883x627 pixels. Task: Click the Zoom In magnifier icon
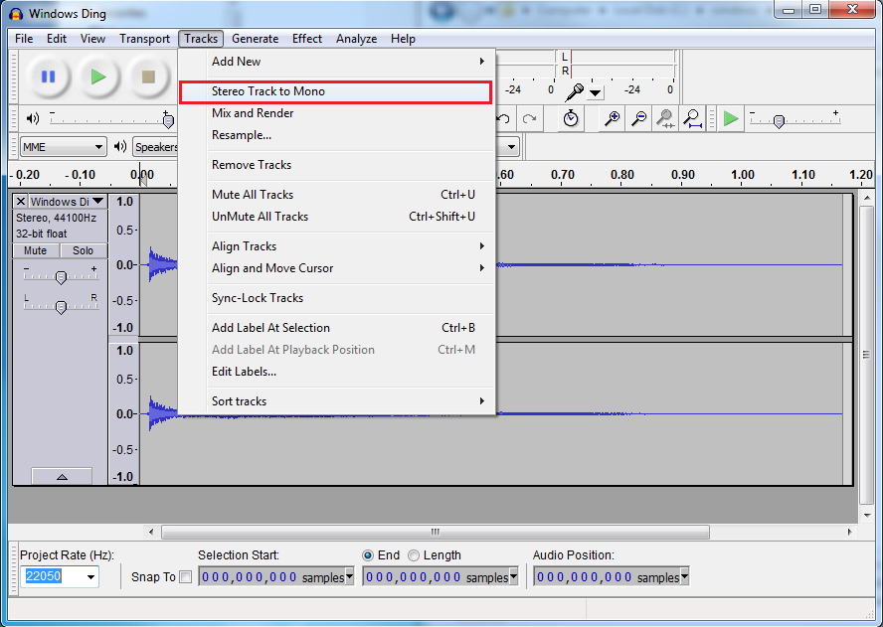pyautogui.click(x=613, y=118)
